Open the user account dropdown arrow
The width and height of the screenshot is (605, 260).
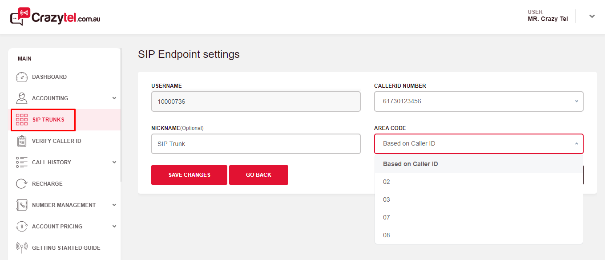pos(592,16)
